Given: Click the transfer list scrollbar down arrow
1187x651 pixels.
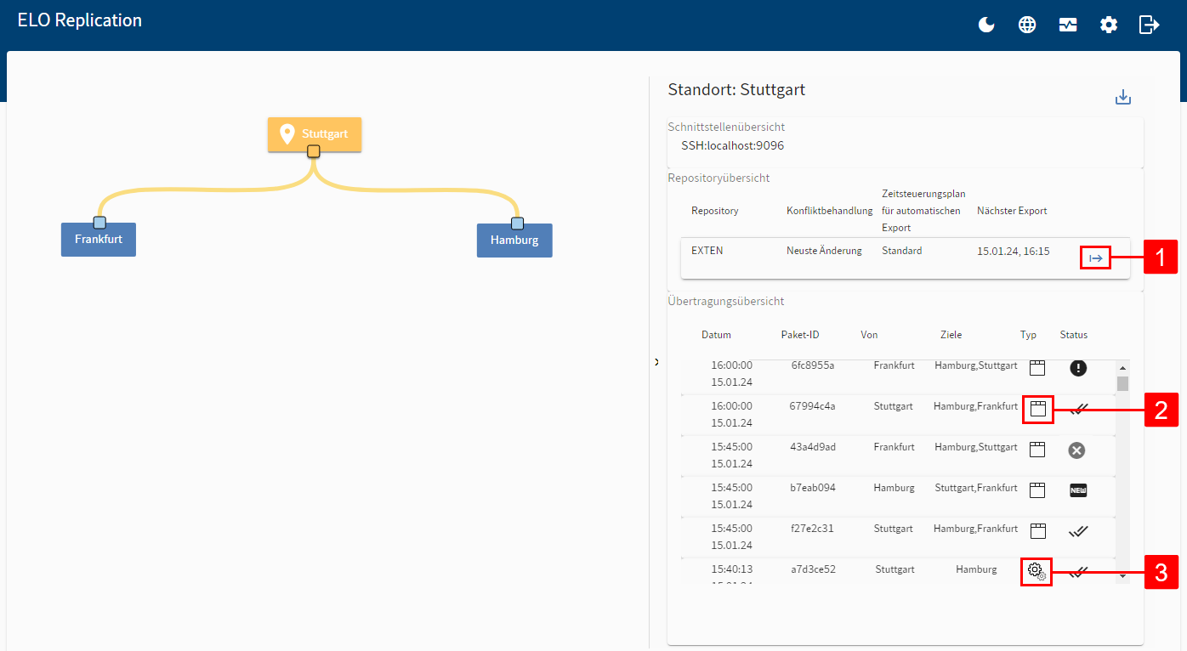Looking at the screenshot, I should pos(1122,576).
